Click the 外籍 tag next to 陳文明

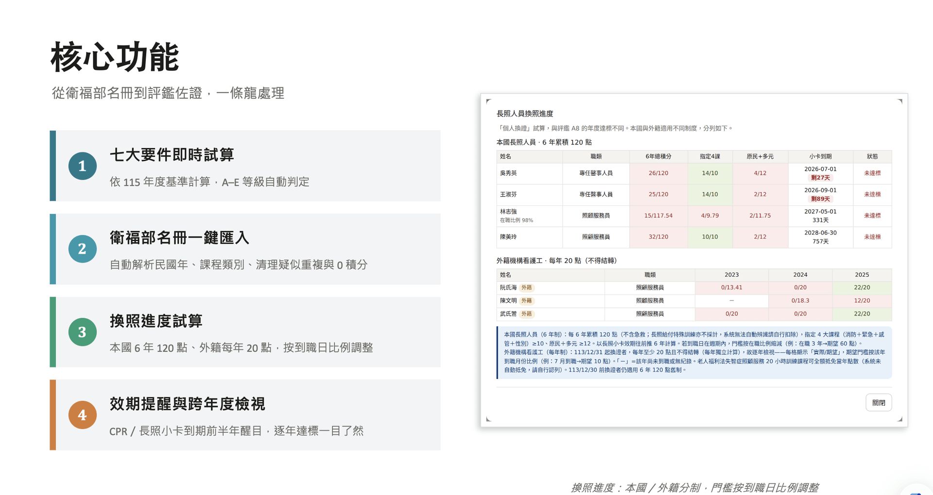pyautogui.click(x=527, y=301)
